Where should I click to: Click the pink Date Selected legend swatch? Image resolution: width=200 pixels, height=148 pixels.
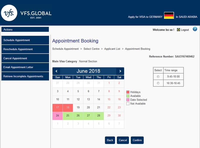coord(128,100)
